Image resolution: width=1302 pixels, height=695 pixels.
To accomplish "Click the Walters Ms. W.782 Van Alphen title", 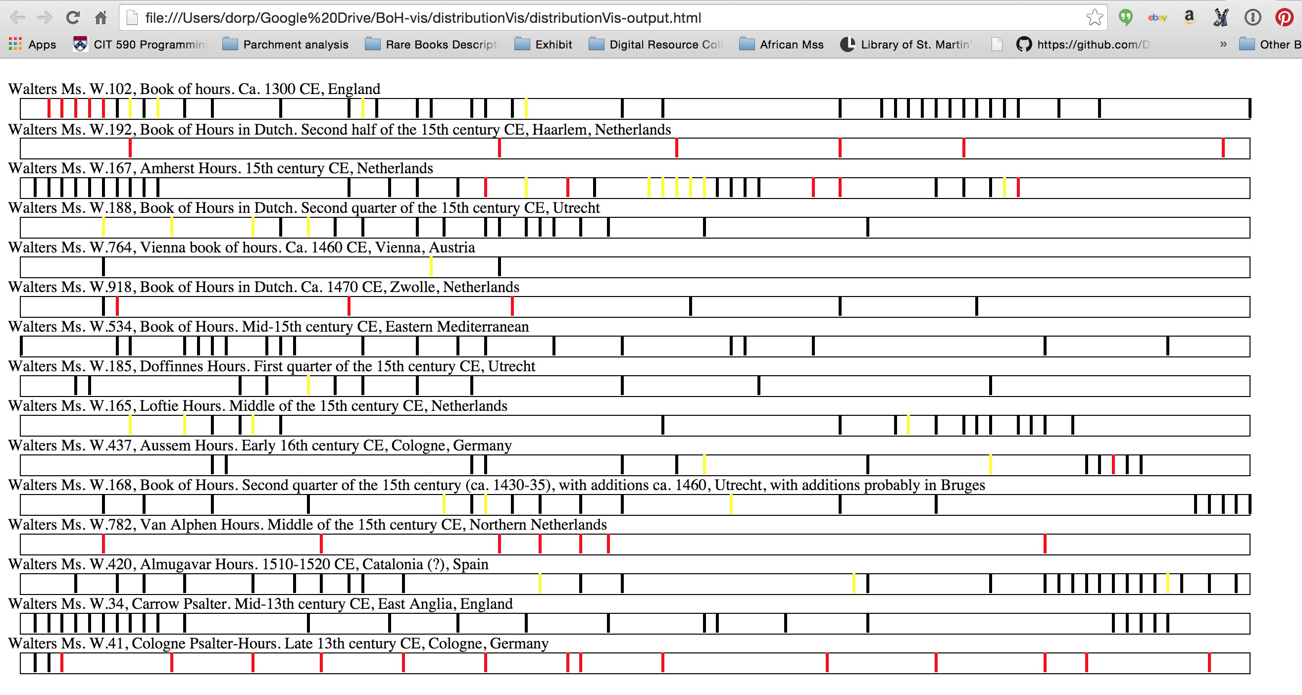I will (308, 525).
